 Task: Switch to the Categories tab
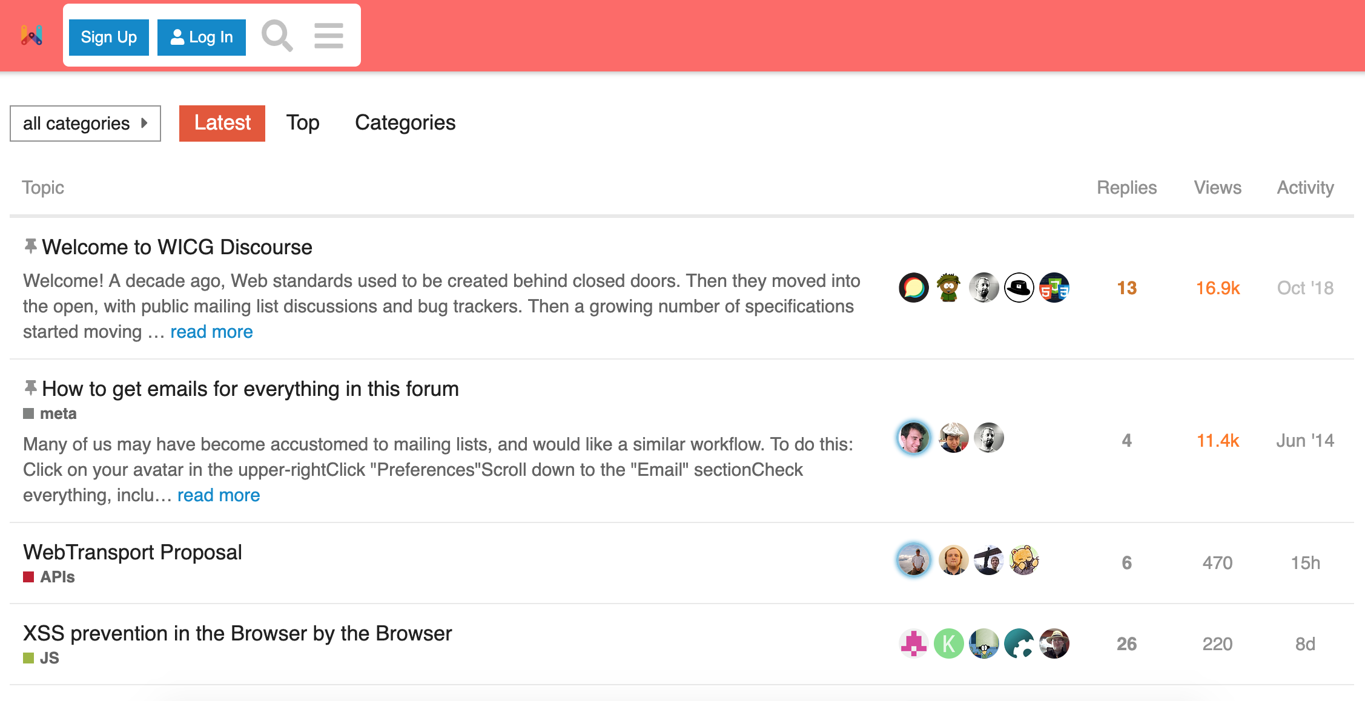pyautogui.click(x=405, y=123)
